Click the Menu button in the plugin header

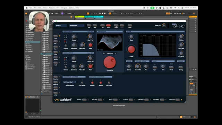coord(130,25)
